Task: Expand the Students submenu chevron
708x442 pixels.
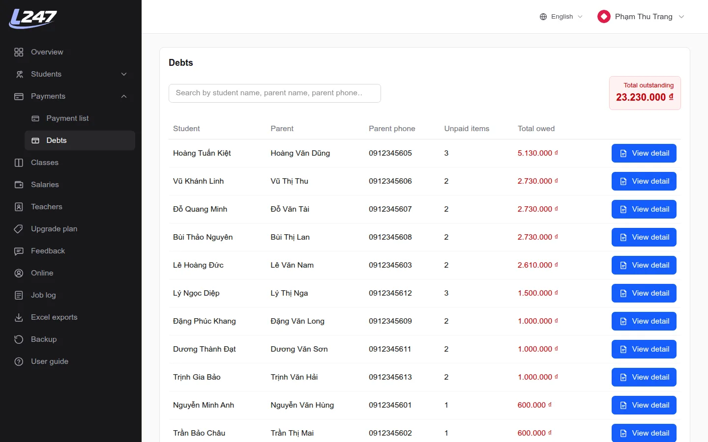Action: coord(124,74)
